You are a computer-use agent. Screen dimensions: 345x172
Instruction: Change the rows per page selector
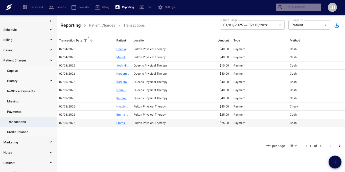click(x=293, y=146)
